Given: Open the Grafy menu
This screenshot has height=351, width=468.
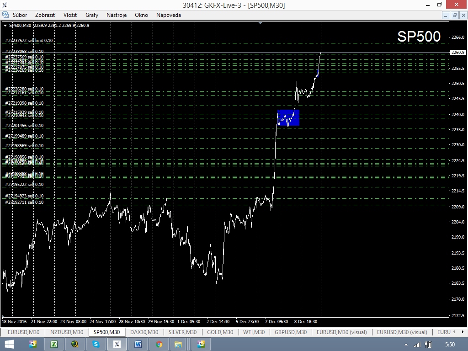Looking at the screenshot, I should pos(92,15).
